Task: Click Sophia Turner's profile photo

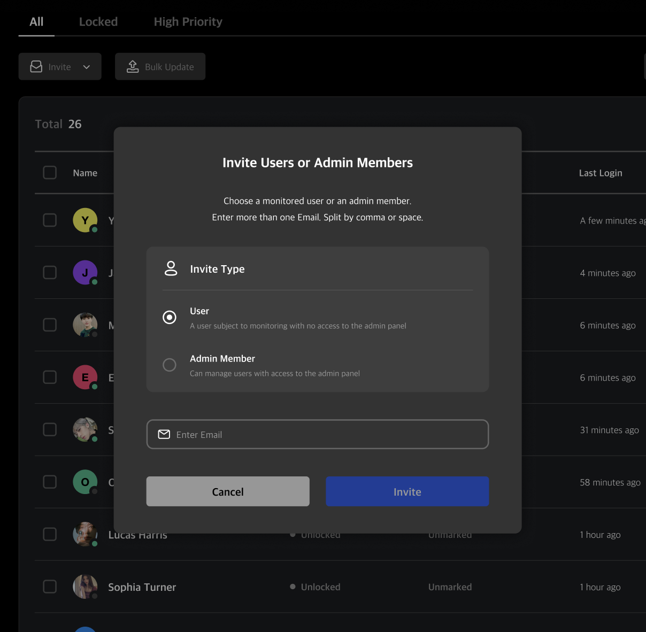Action: pos(85,587)
